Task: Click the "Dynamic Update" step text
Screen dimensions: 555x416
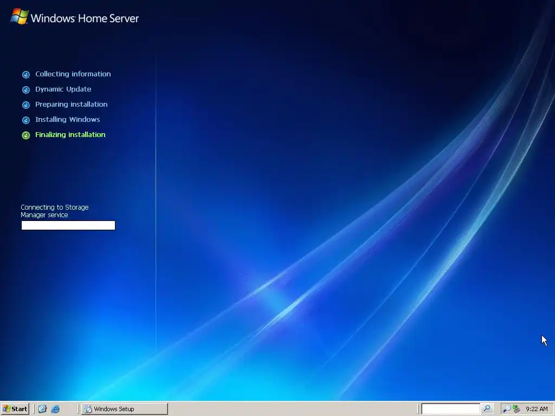Action: 63,89
